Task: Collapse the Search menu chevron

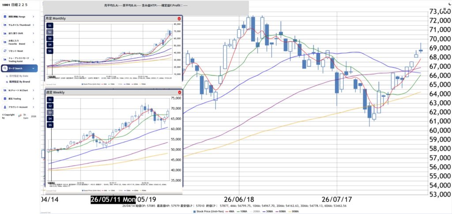Action: (x=34, y=68)
